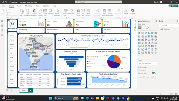Screen dimensions: 179x101
Task: Open Dataverse connector
Action: tap(51, 12)
